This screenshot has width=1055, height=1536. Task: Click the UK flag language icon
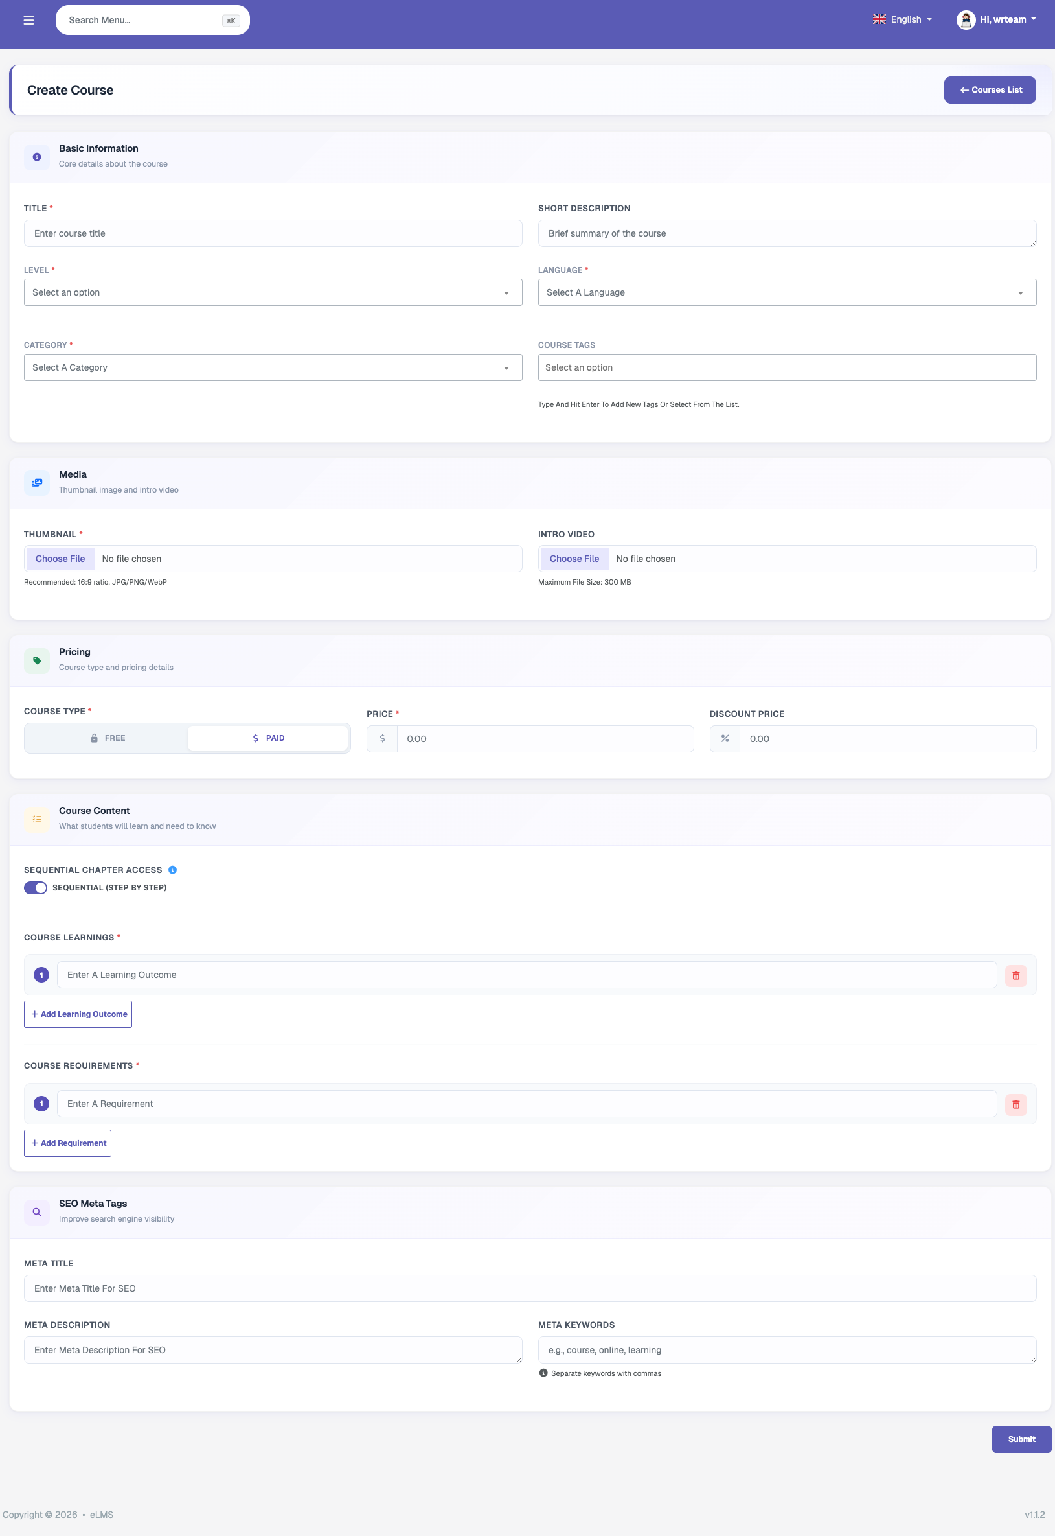click(879, 20)
